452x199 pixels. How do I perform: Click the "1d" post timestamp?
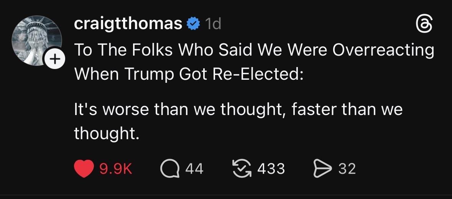point(213,25)
